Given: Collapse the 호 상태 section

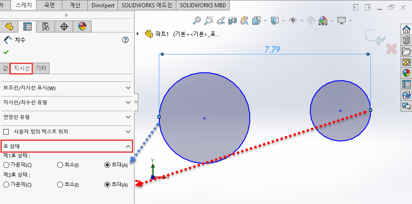Looking at the screenshot, I should tap(128, 146).
